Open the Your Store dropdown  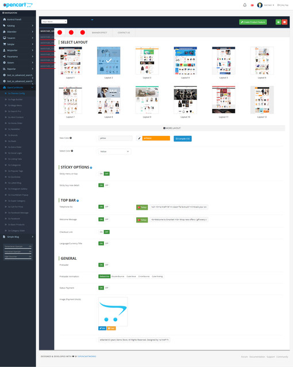click(x=54, y=22)
